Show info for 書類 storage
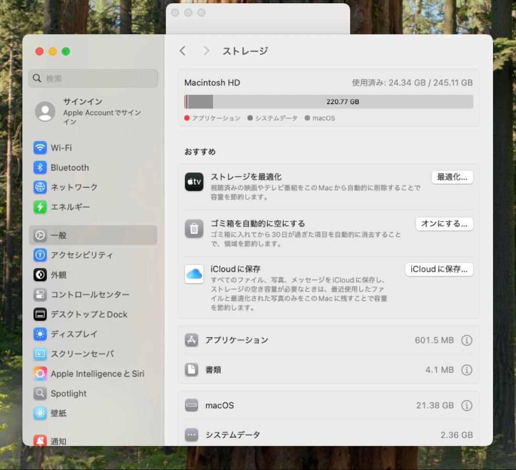 coord(467,370)
